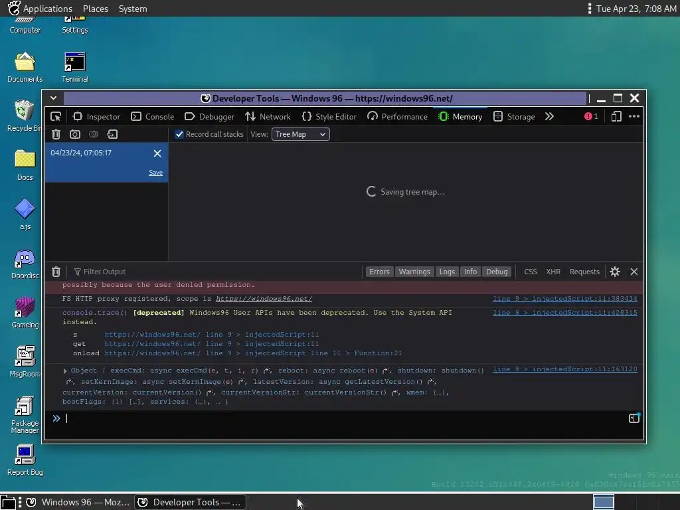Toggle responsive design mode icon
Viewport: 680px width, 510px height.
pyautogui.click(x=616, y=116)
